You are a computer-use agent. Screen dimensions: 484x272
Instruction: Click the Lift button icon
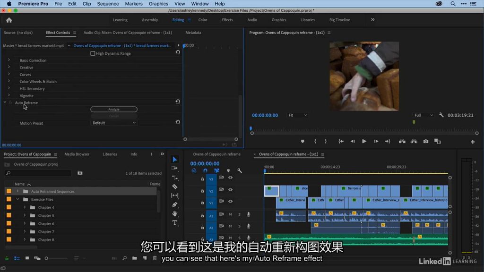point(402,141)
